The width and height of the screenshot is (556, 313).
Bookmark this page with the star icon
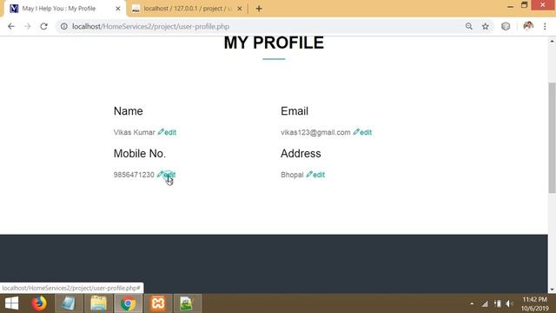click(486, 26)
